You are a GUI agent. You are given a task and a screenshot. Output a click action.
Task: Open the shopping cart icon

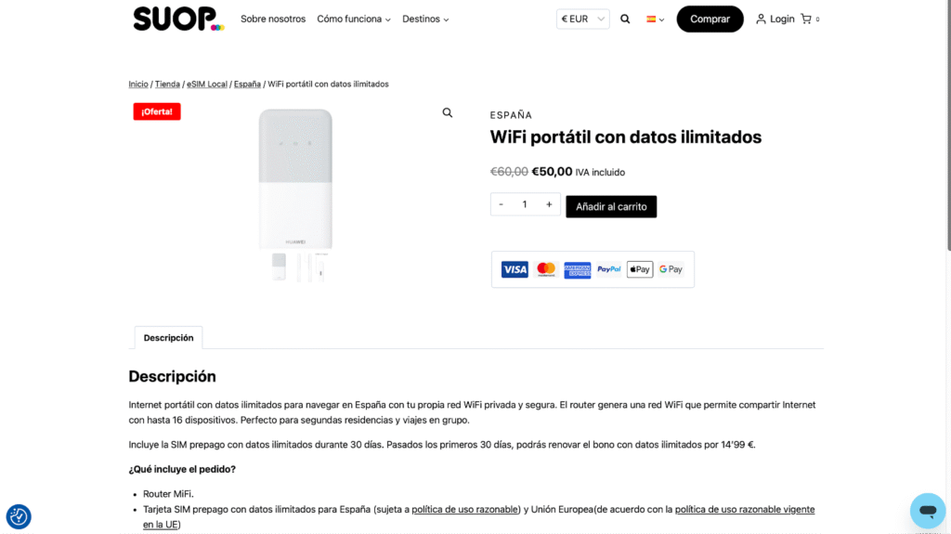point(806,19)
